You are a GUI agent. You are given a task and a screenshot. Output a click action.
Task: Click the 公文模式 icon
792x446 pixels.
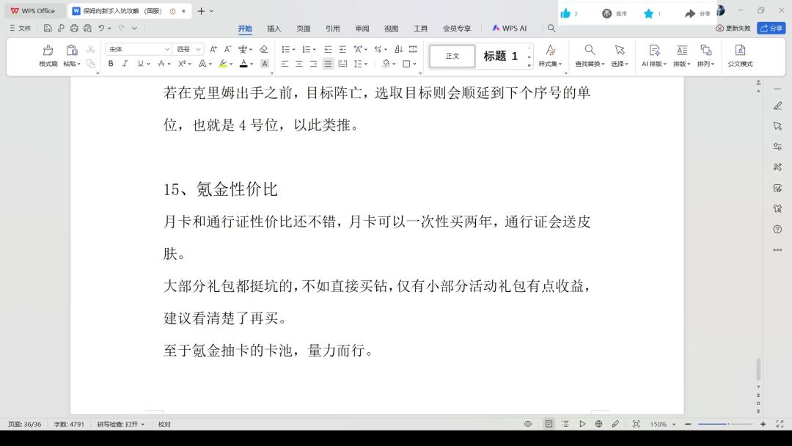tap(740, 51)
